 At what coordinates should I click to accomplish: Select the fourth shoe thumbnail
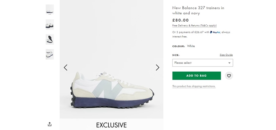(50, 54)
